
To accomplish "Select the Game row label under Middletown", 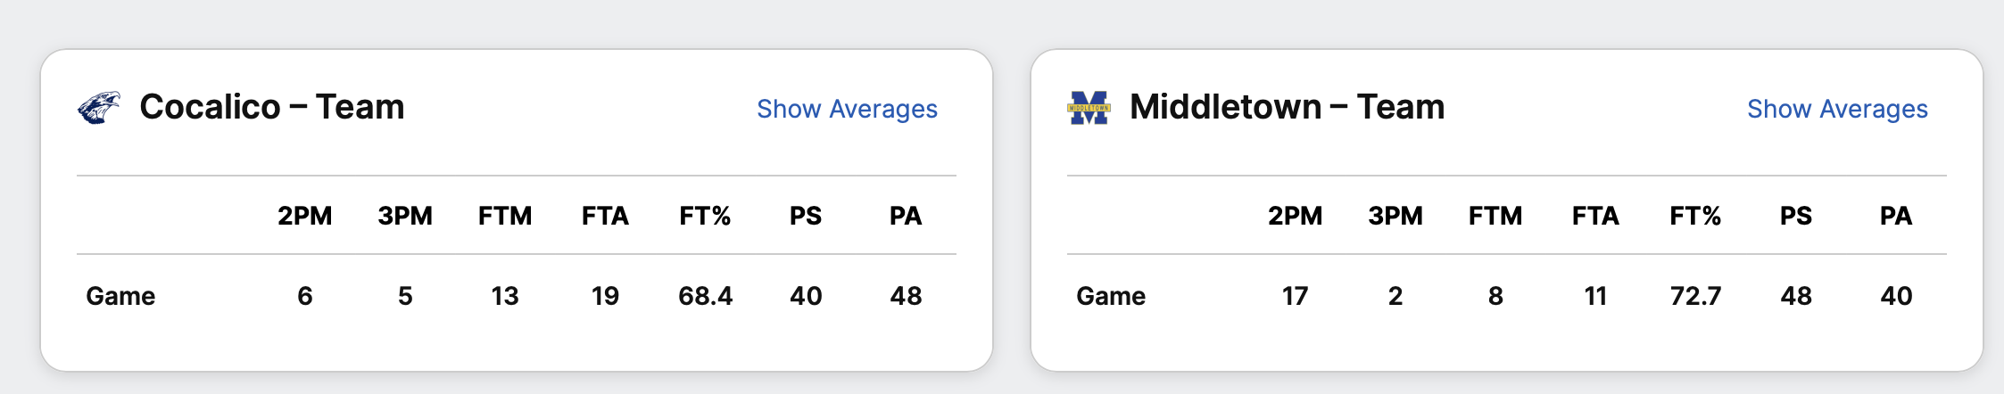I will click(x=1111, y=296).
